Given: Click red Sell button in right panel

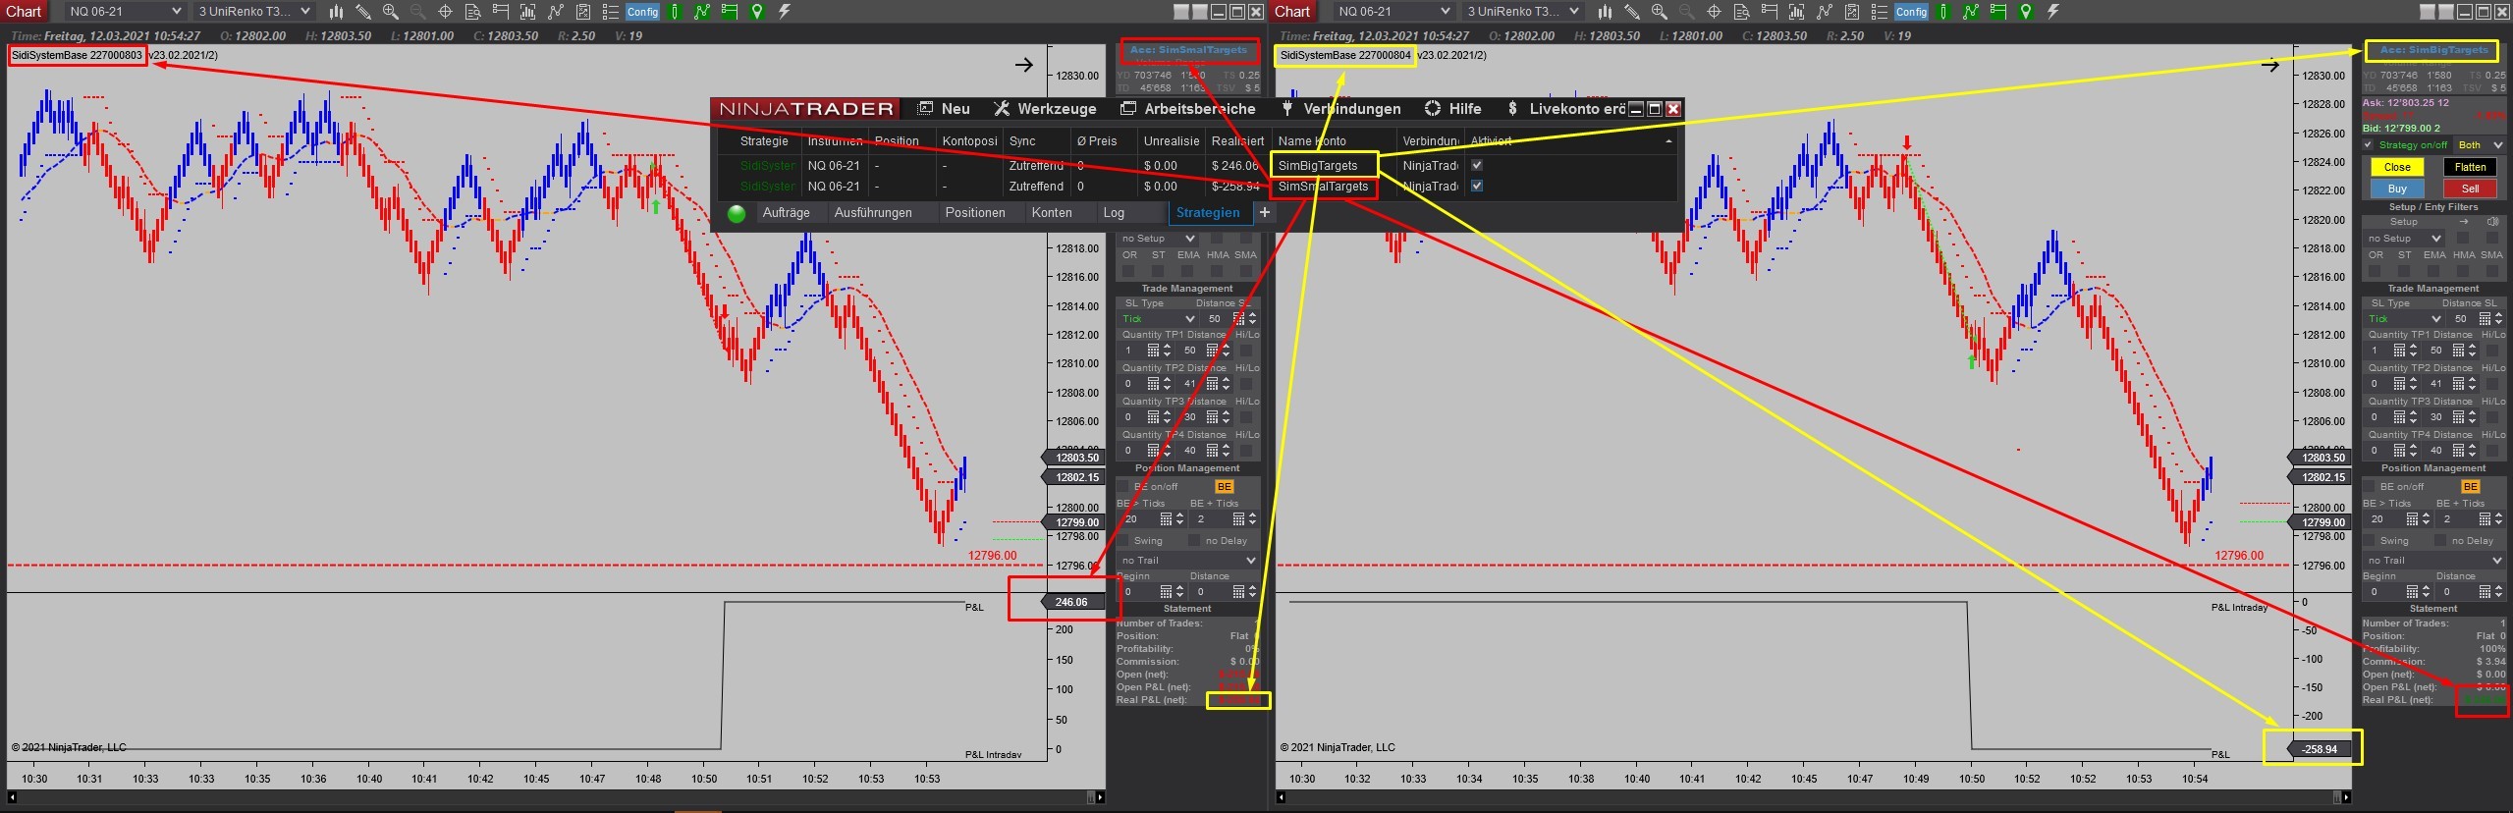Looking at the screenshot, I should (x=2471, y=189).
